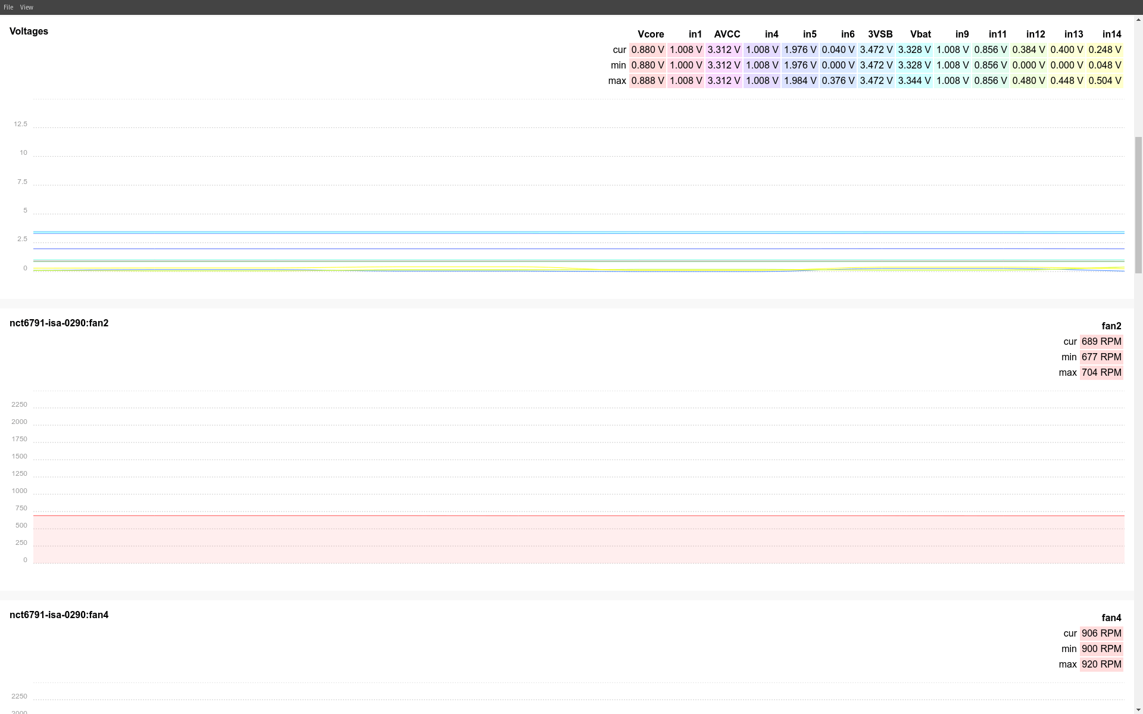Click inside the fan2 red graph area
Viewport: 1143px width, 714px height.
pyautogui.click(x=577, y=539)
